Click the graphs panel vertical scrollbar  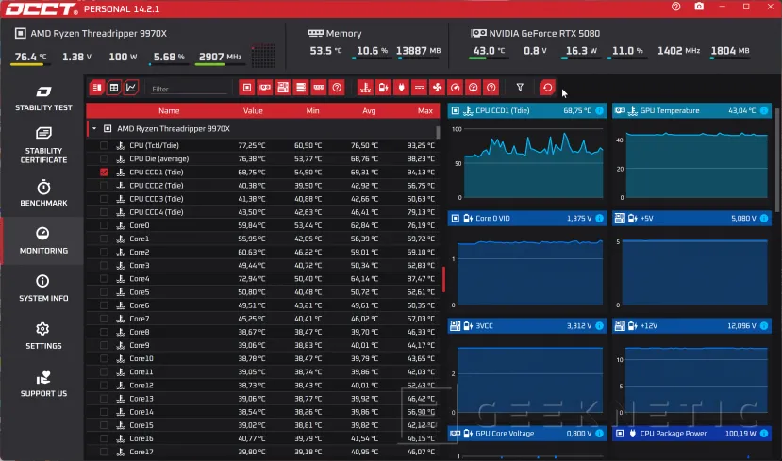(778, 159)
